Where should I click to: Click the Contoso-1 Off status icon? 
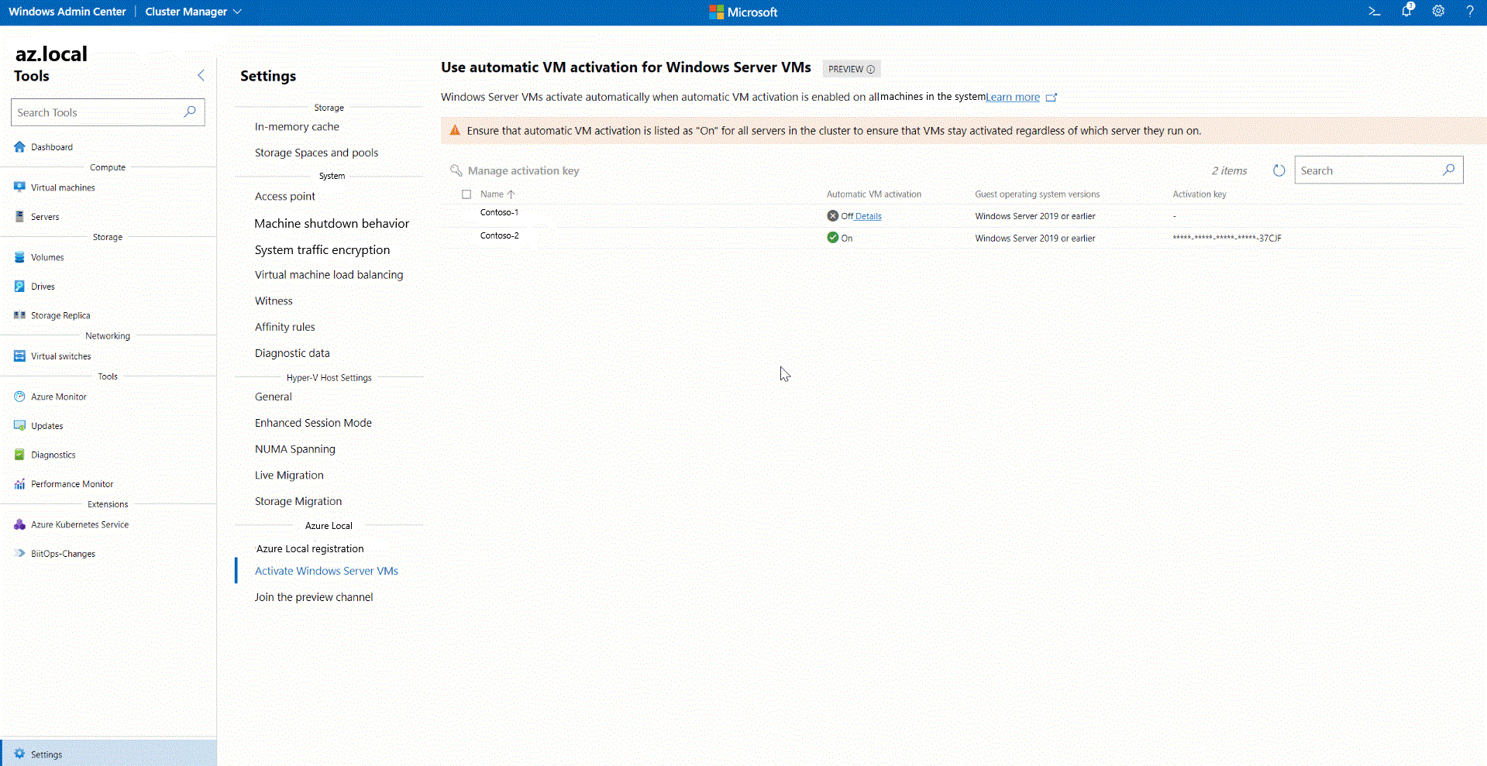(x=832, y=216)
